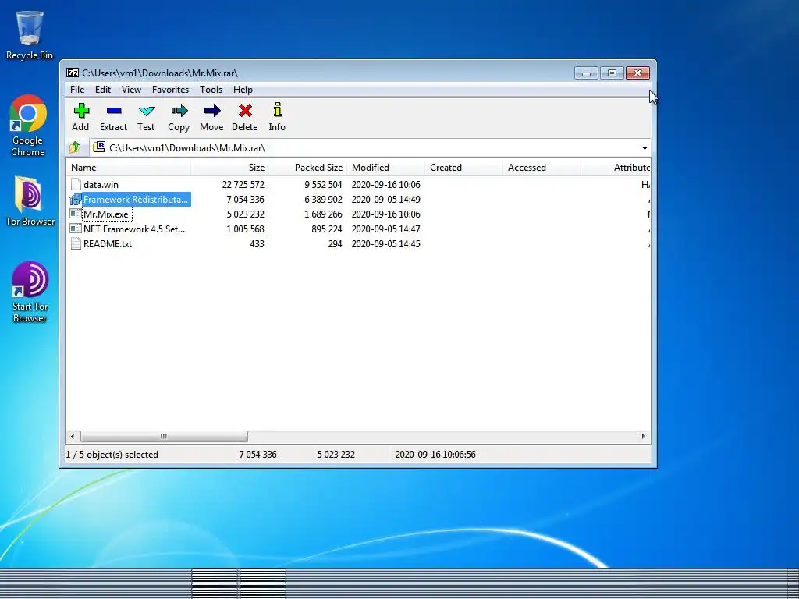Click the scroll right arrow
Screen dimensions: 799x599
click(643, 437)
